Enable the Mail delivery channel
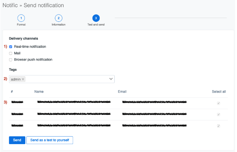 [x=11, y=53]
